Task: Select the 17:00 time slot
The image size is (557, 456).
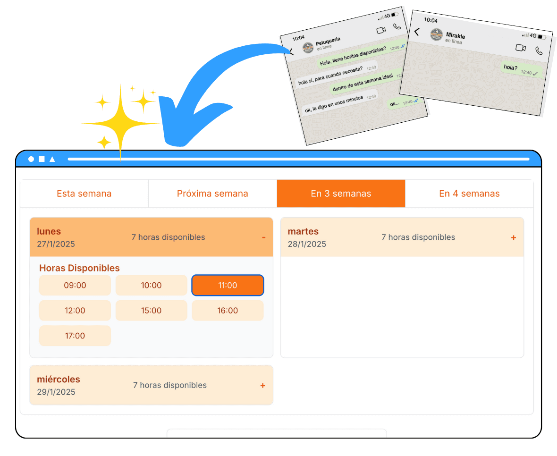Action: (x=75, y=336)
